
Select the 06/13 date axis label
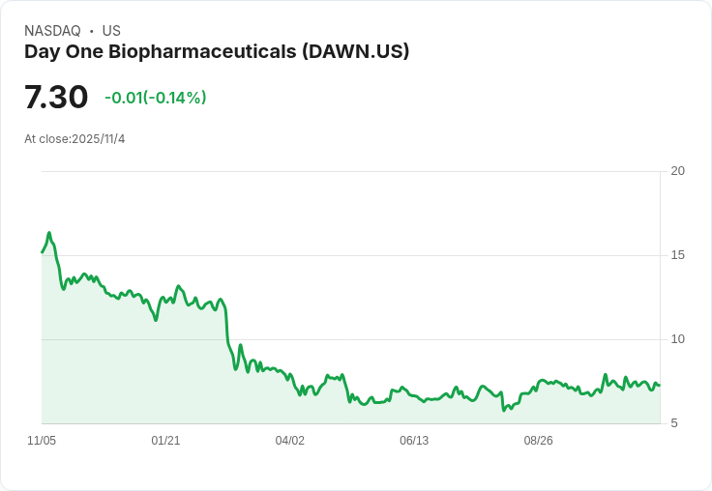[x=414, y=441]
